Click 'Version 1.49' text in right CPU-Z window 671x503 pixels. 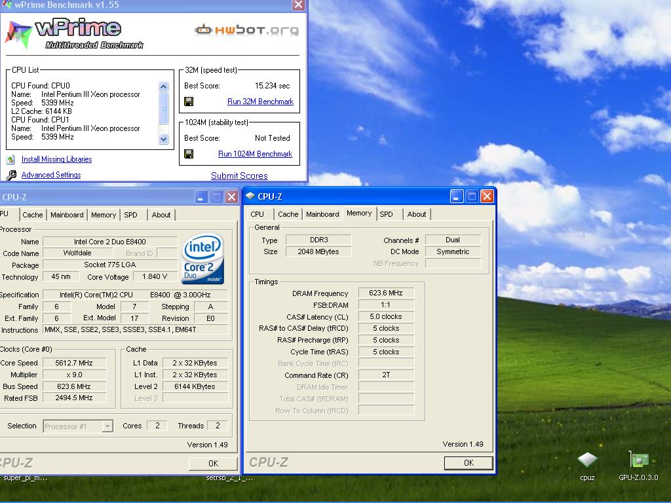click(x=463, y=444)
